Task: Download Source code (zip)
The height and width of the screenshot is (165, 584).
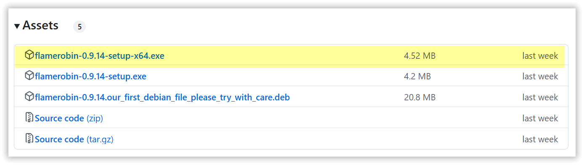Action: pyautogui.click(x=69, y=119)
